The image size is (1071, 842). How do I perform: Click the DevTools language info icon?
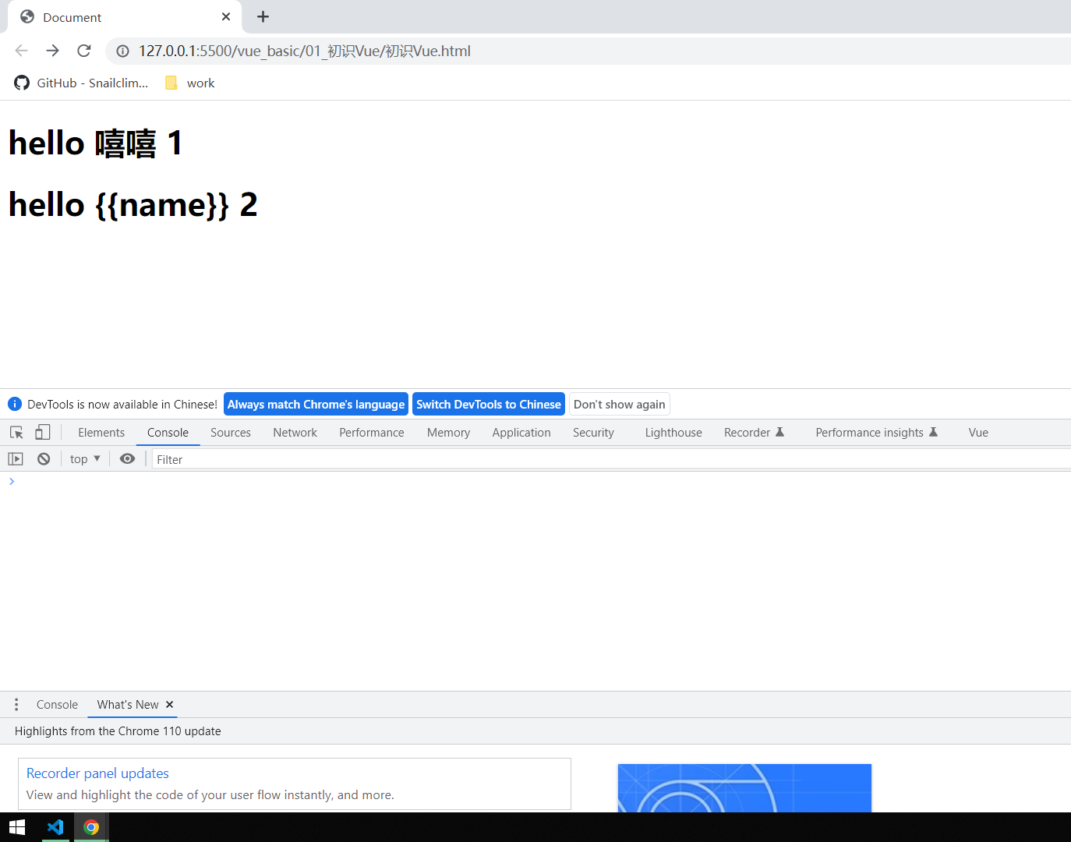click(14, 404)
